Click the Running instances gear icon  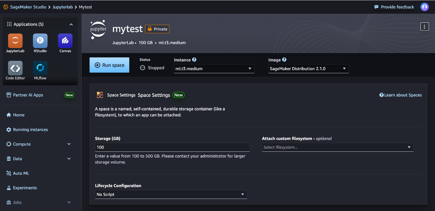coord(9,129)
